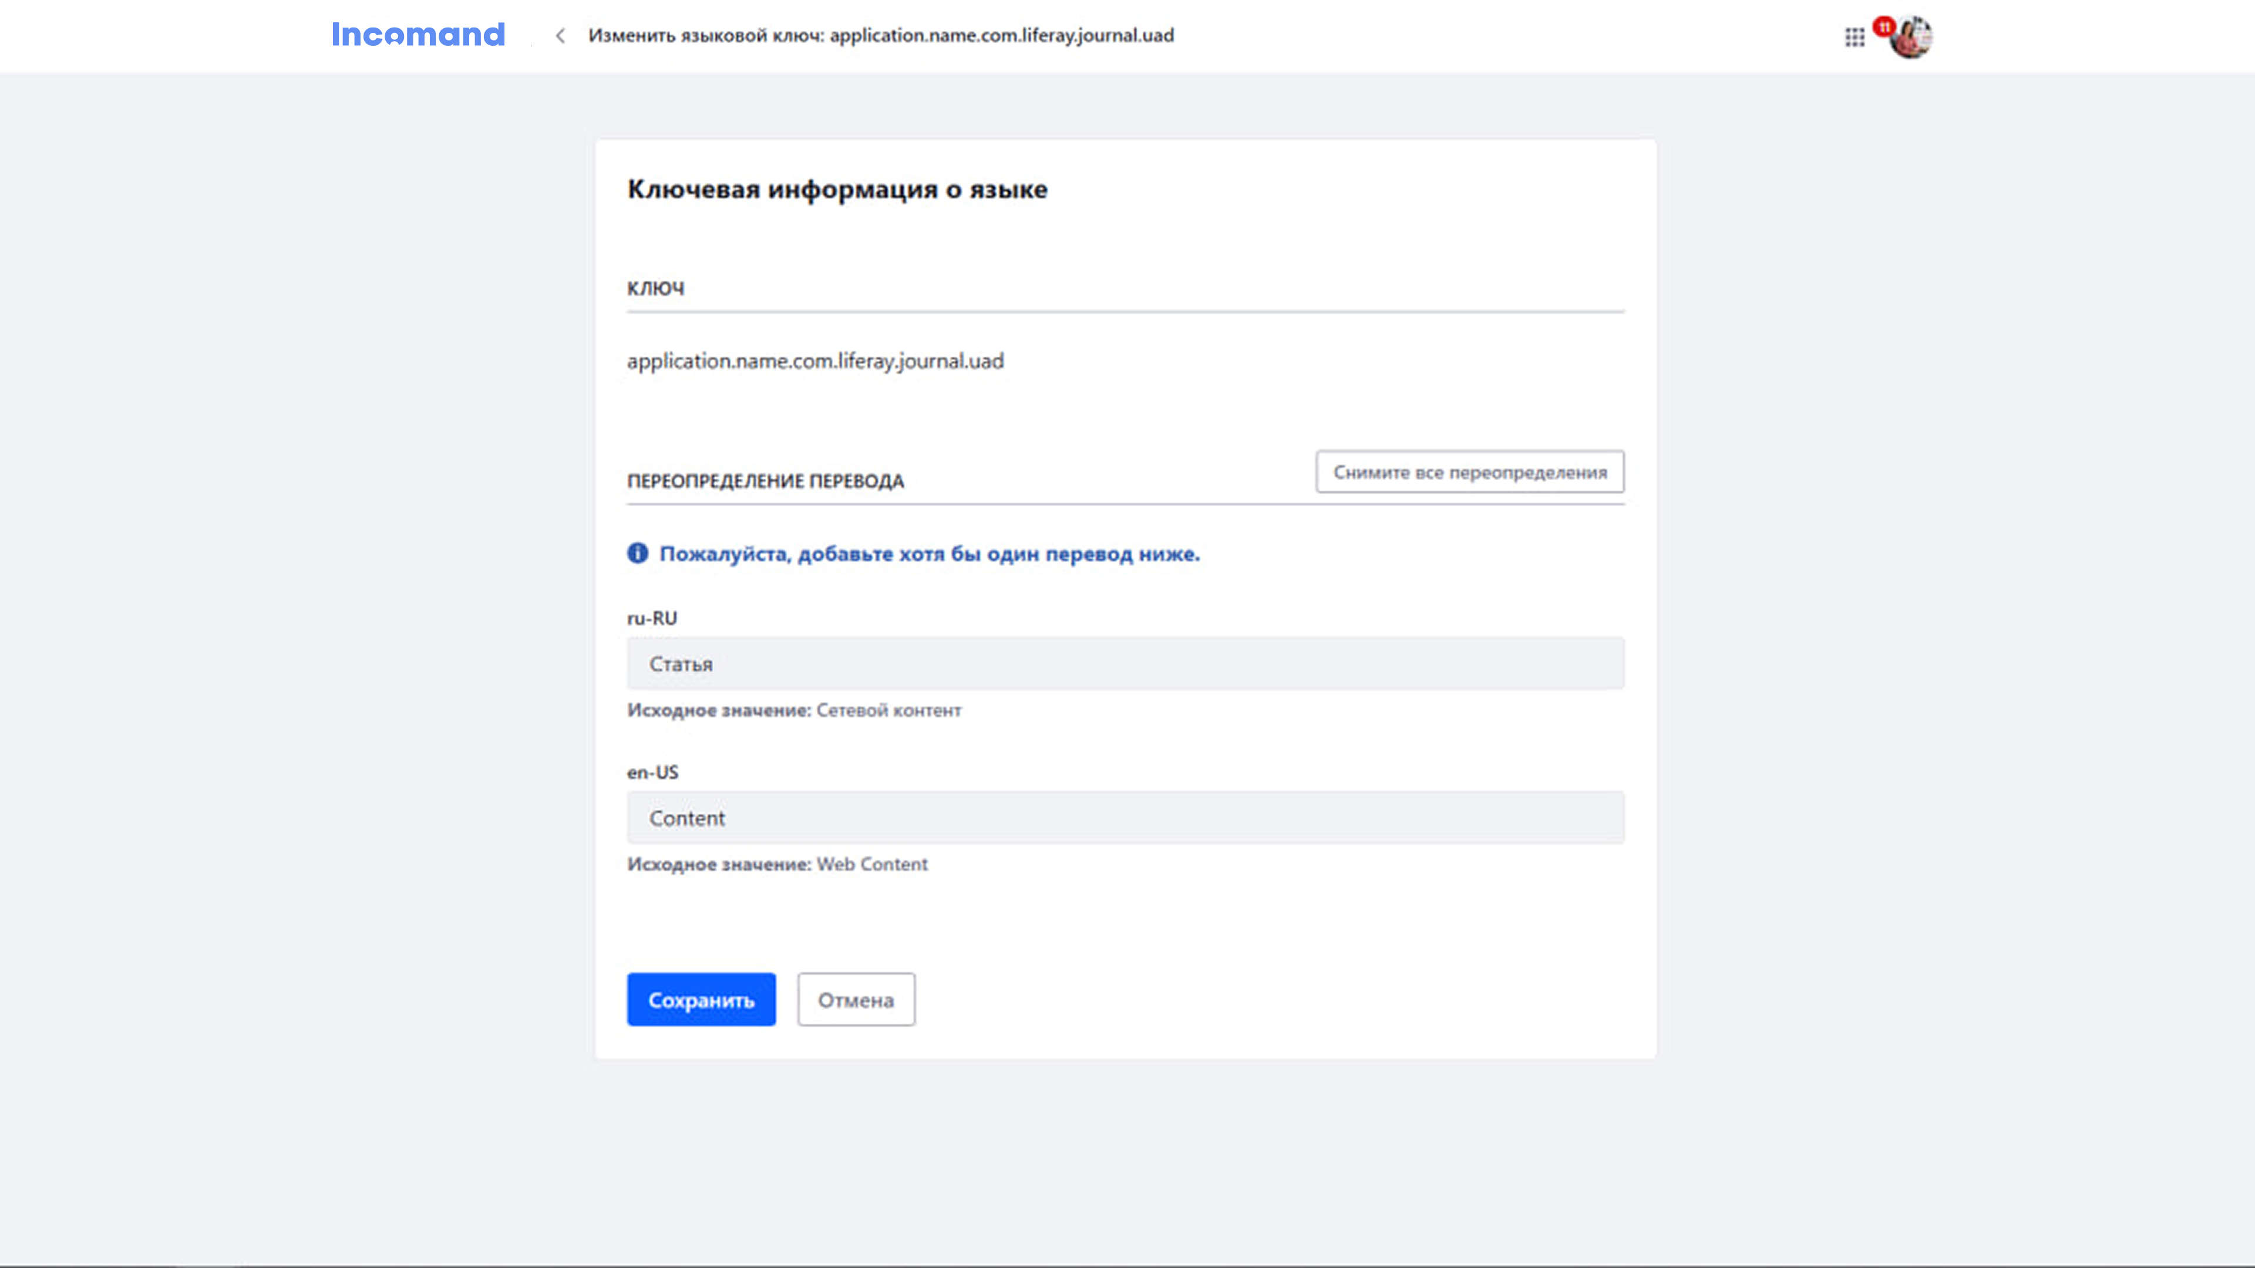This screenshot has width=2255, height=1268.
Task: Focus the ru-RU field containing 'Статья'
Action: (x=1125, y=663)
